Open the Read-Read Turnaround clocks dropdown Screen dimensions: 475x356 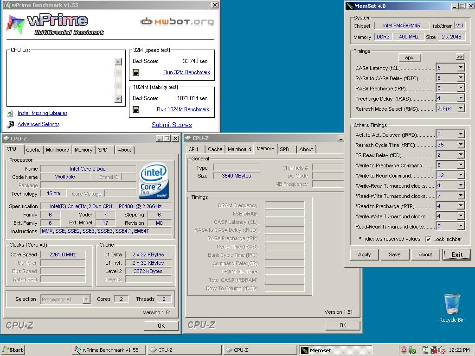point(461,226)
